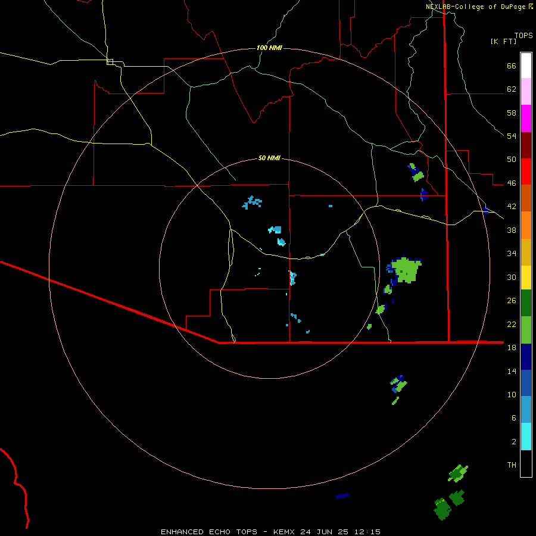Click the '38' legend value
This screenshot has height=536, width=536.
512,230
